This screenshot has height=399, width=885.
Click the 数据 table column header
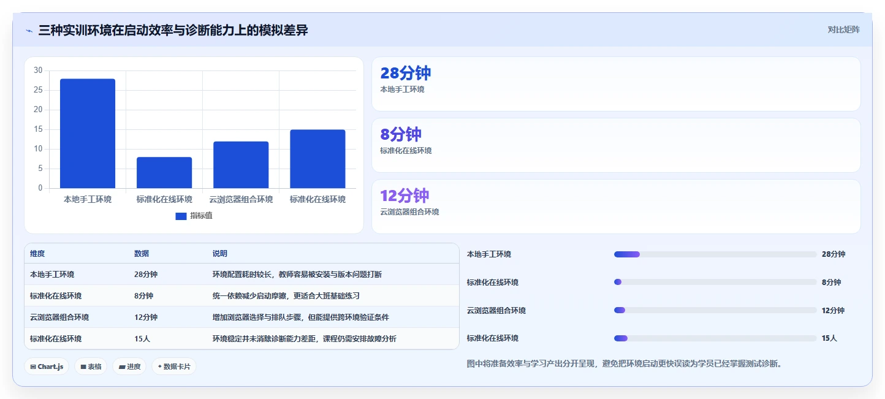pyautogui.click(x=142, y=254)
